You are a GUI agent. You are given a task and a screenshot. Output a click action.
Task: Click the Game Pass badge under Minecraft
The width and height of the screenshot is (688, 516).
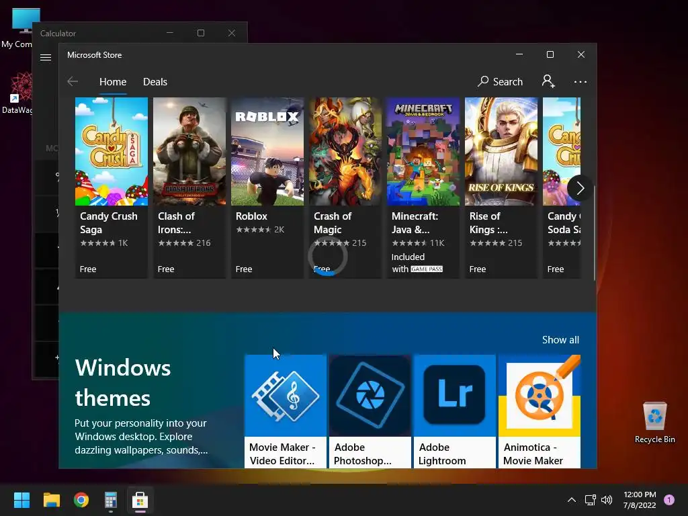point(427,269)
